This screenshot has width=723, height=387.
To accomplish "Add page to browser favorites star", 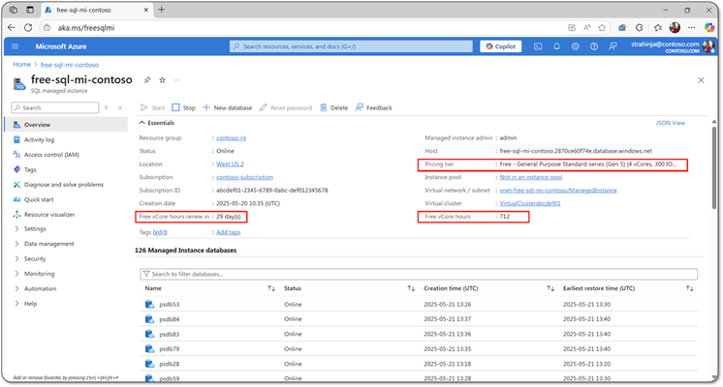I will (602, 28).
